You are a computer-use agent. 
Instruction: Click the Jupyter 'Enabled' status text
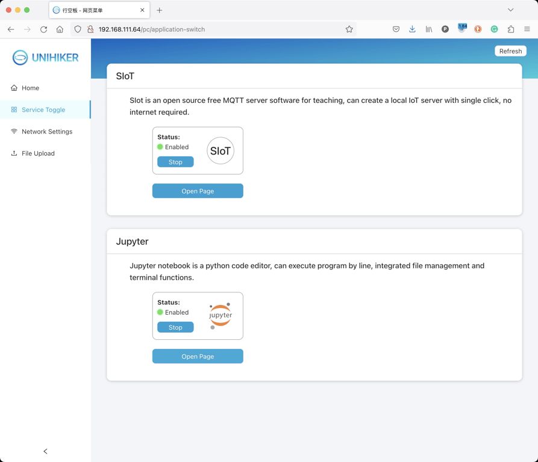coord(177,312)
